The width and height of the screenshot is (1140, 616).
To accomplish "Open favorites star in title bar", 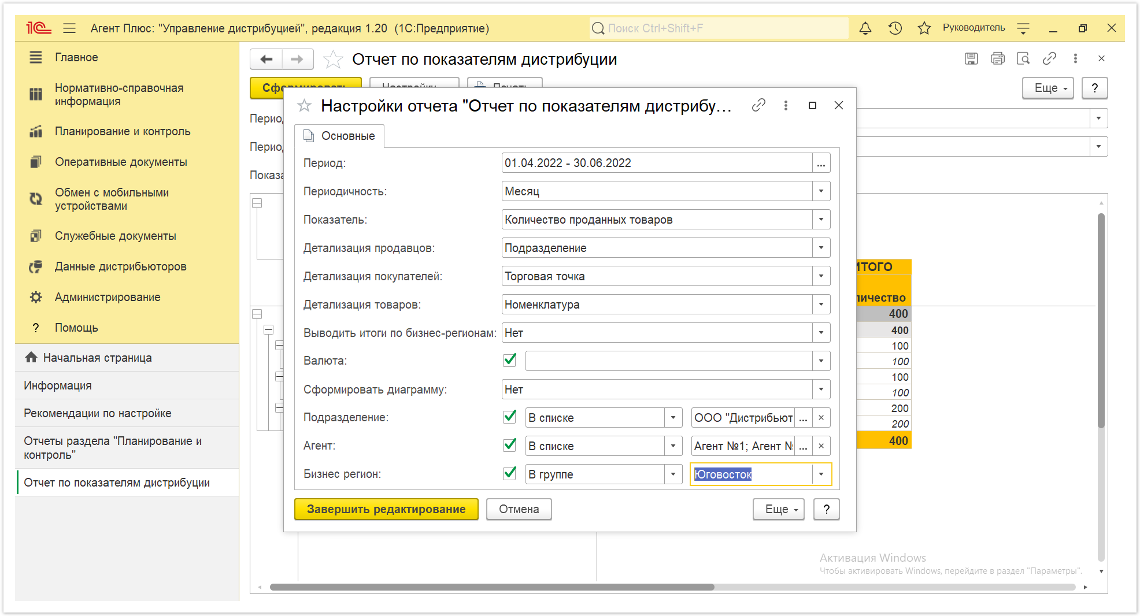I will coord(924,28).
